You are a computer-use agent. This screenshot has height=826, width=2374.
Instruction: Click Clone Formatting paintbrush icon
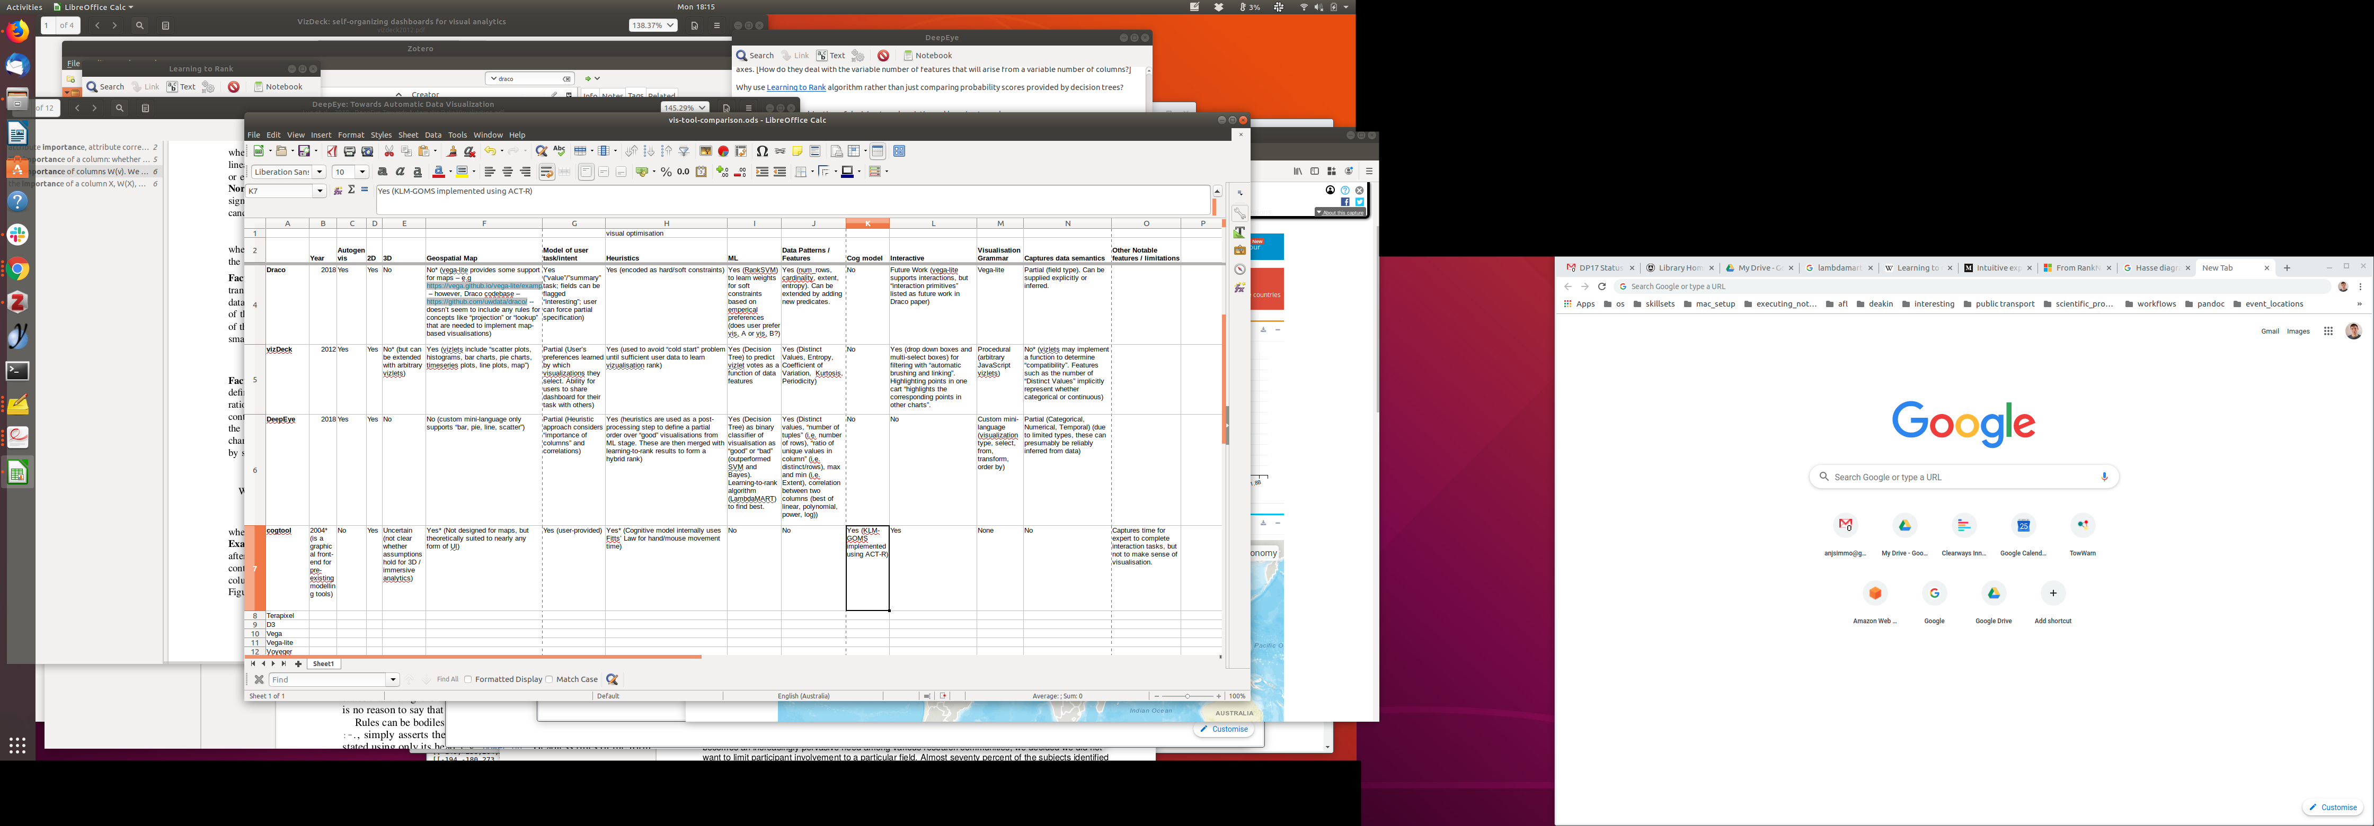pos(451,151)
